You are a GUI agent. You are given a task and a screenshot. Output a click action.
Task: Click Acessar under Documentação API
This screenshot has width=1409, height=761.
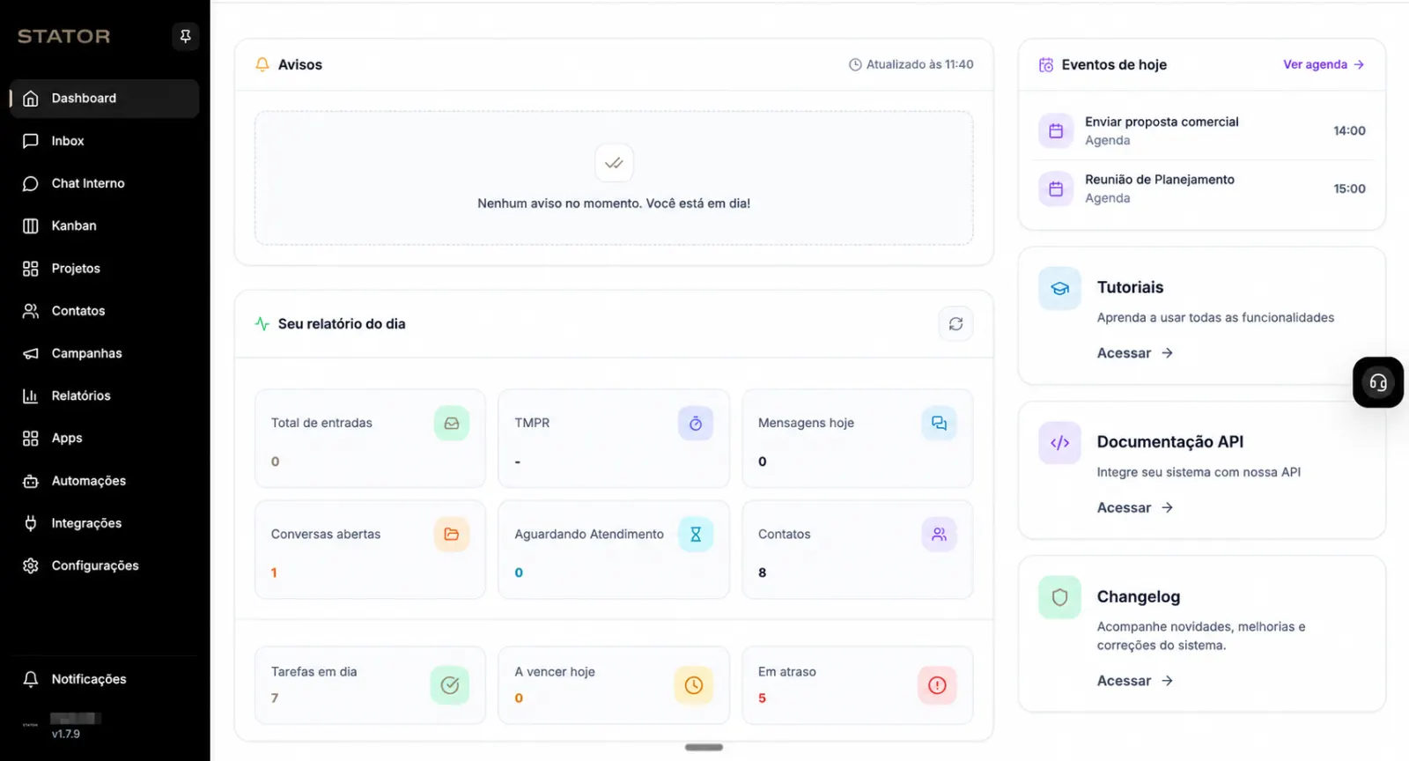(x=1134, y=508)
